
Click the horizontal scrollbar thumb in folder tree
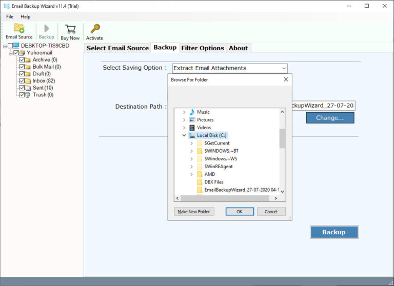point(225,198)
